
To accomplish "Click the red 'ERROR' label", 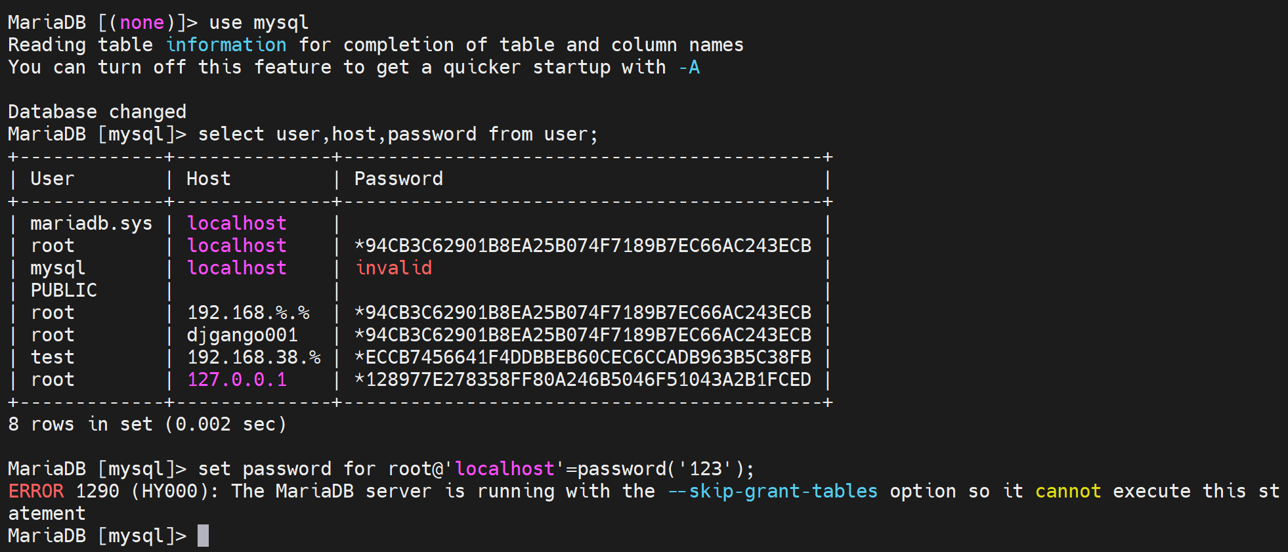I will coord(36,491).
